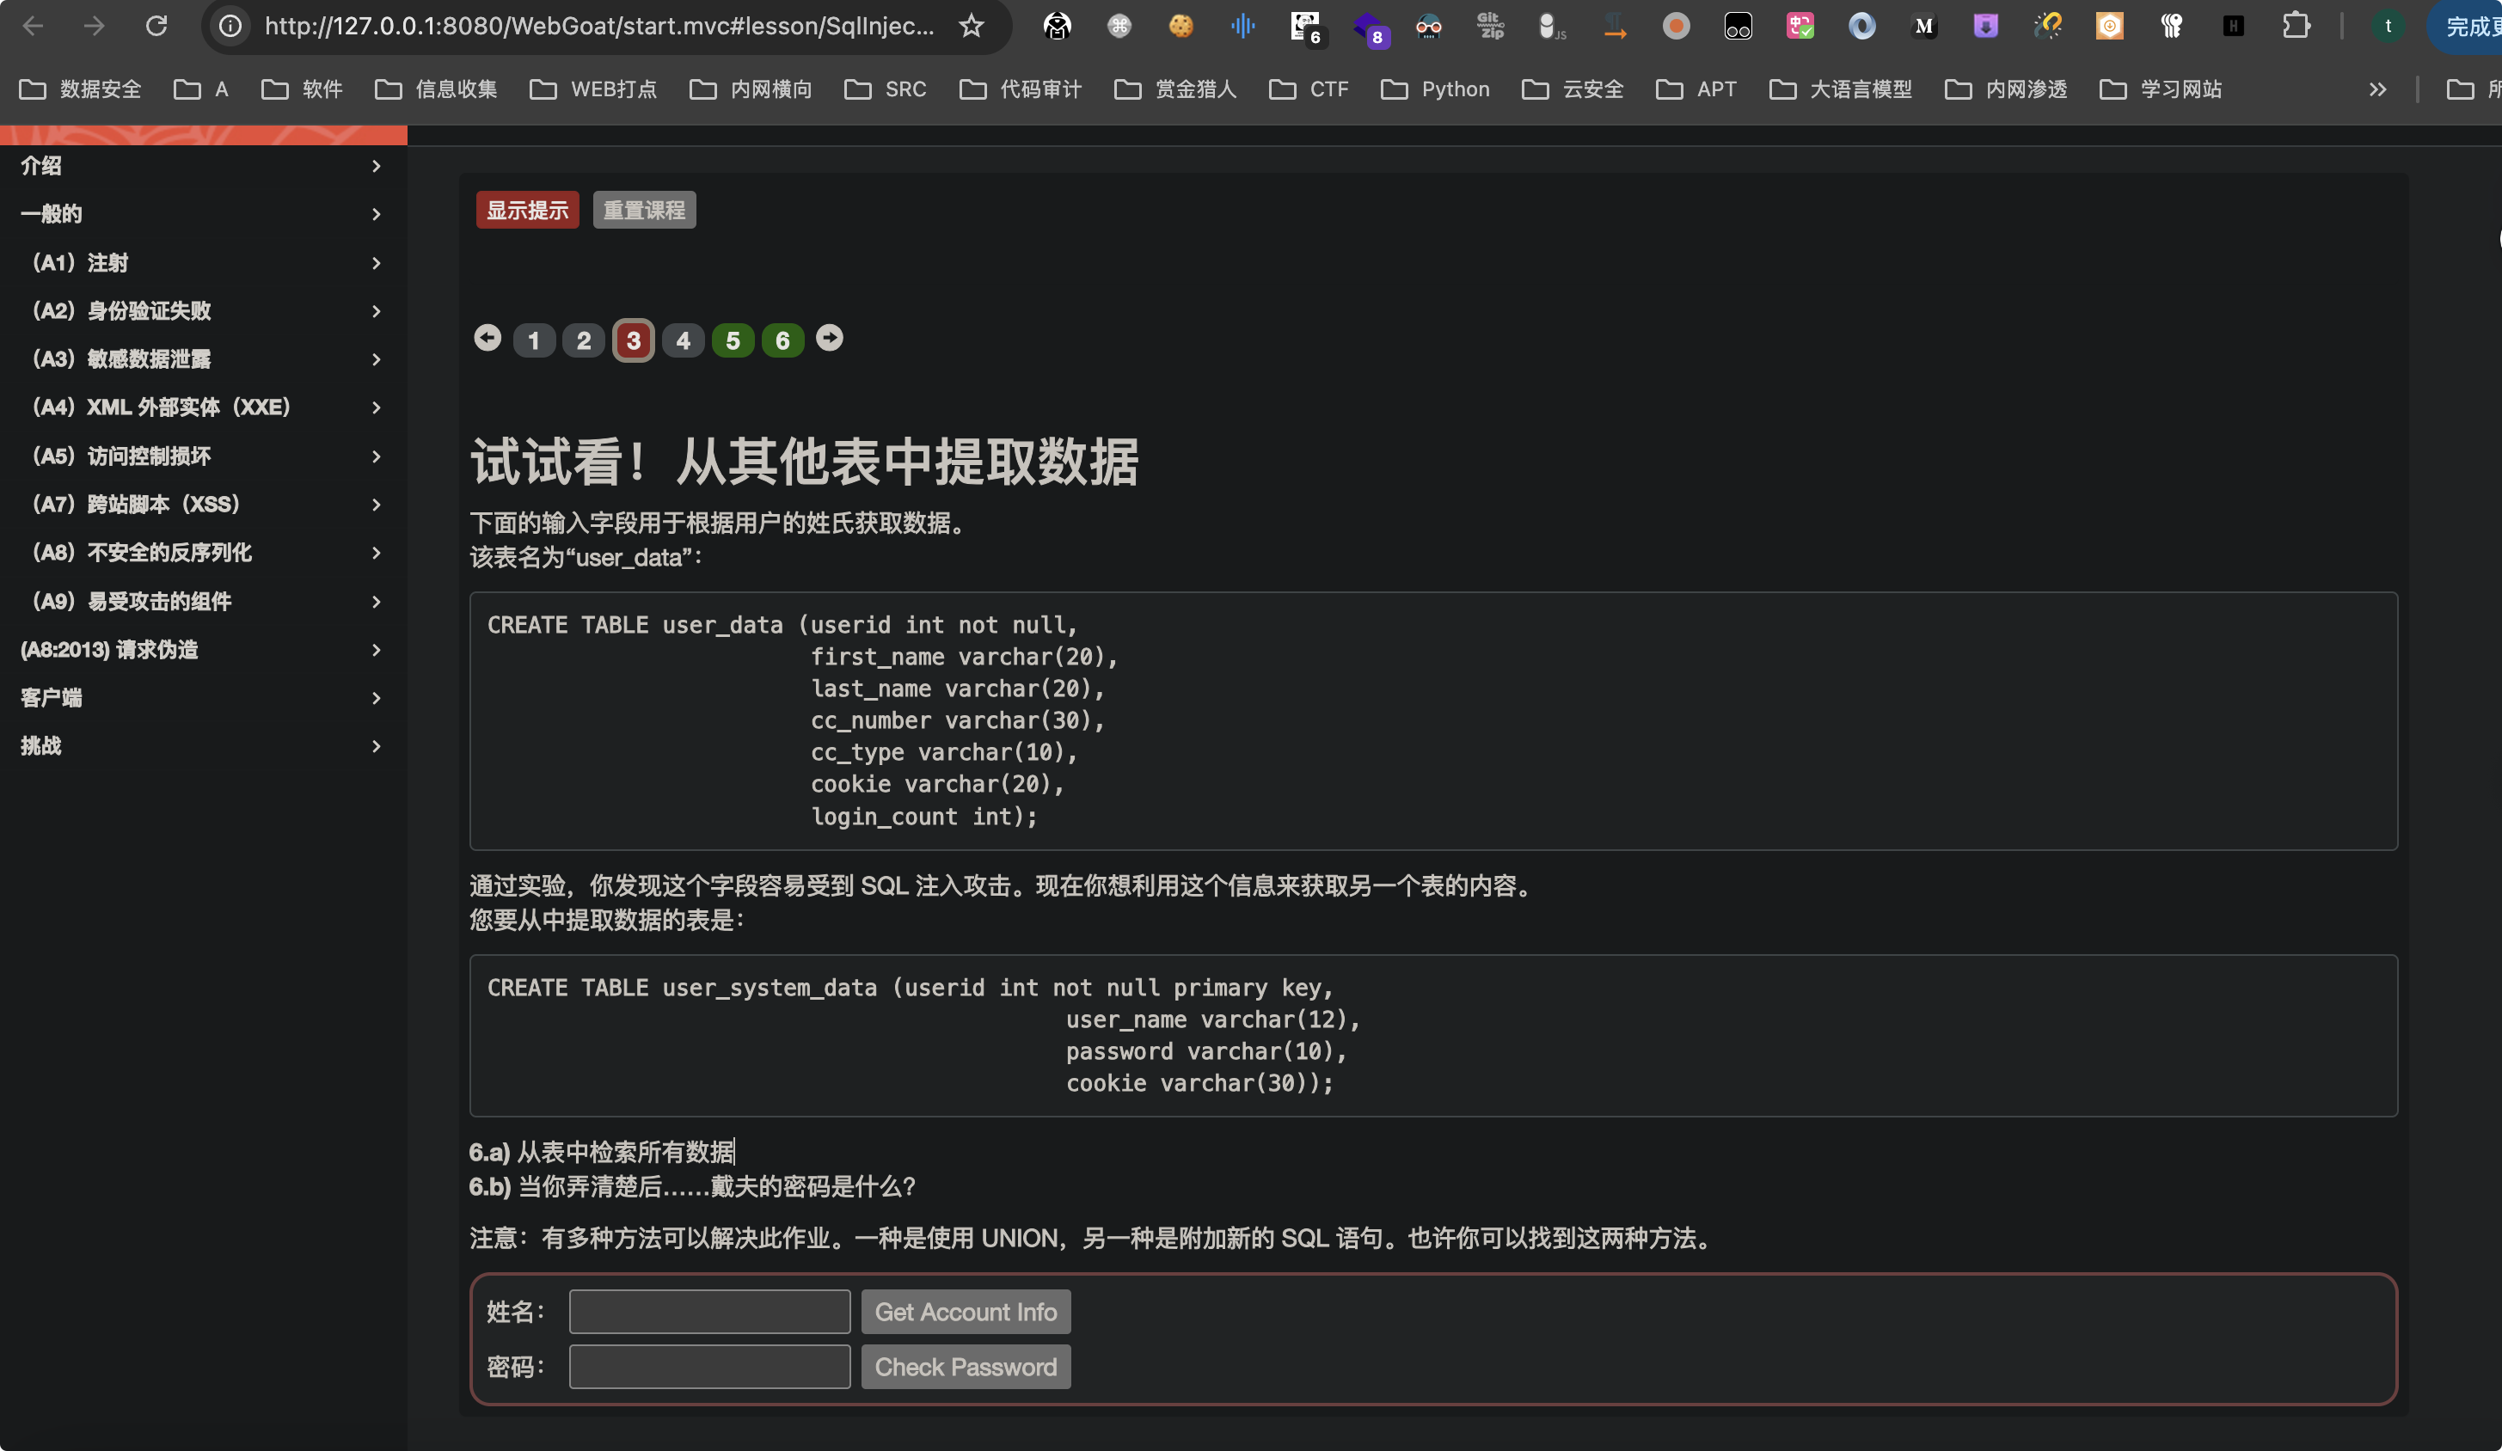Image resolution: width=2502 pixels, height=1451 pixels.
Task: Expand the 介绍 sidebar section
Action: tap(204, 166)
